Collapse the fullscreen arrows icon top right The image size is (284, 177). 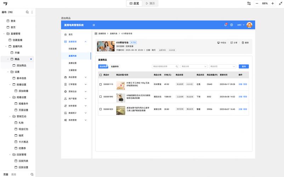280,4
